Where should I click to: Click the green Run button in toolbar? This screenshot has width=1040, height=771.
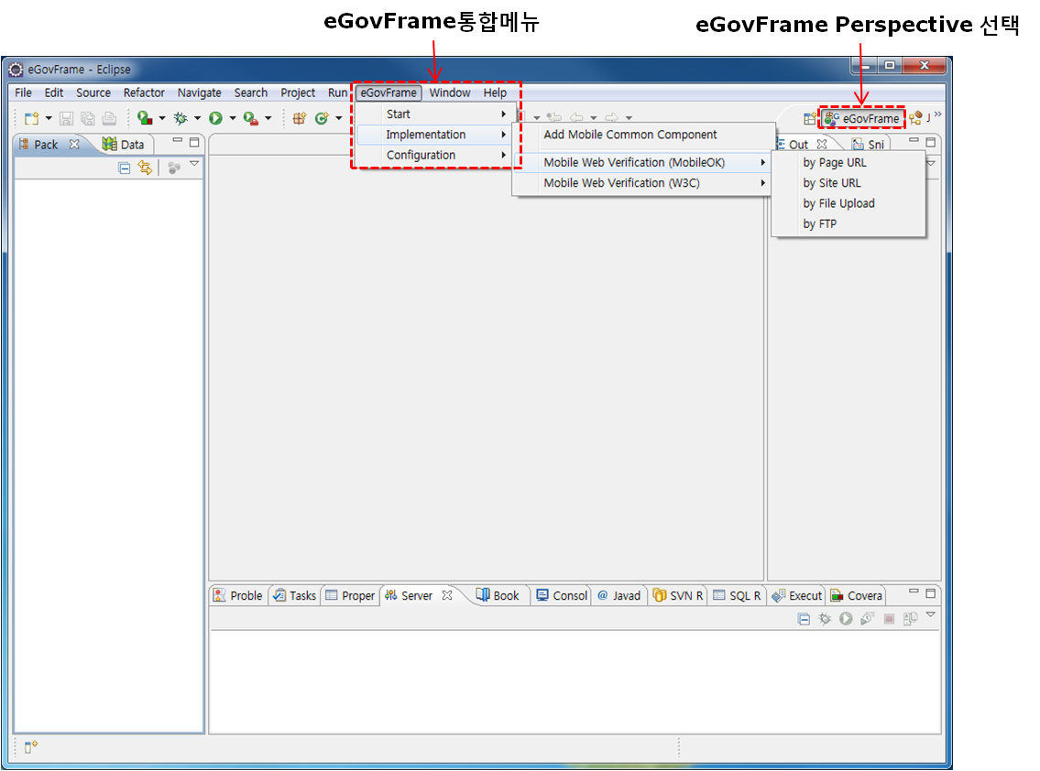pos(215,118)
